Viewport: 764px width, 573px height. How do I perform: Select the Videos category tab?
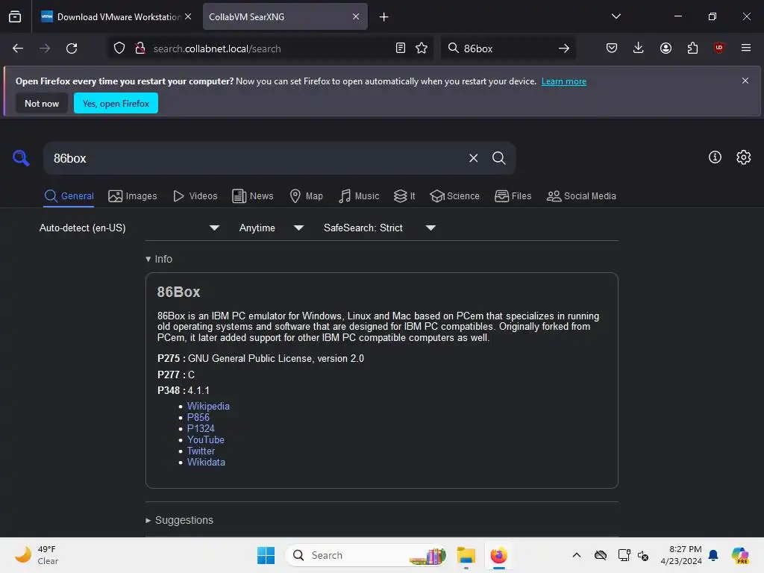195,196
